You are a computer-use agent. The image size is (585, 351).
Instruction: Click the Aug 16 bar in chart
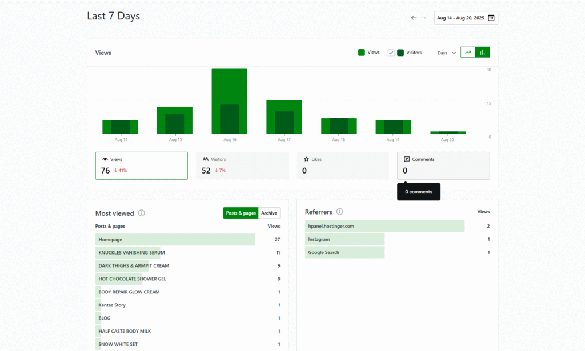click(x=229, y=101)
